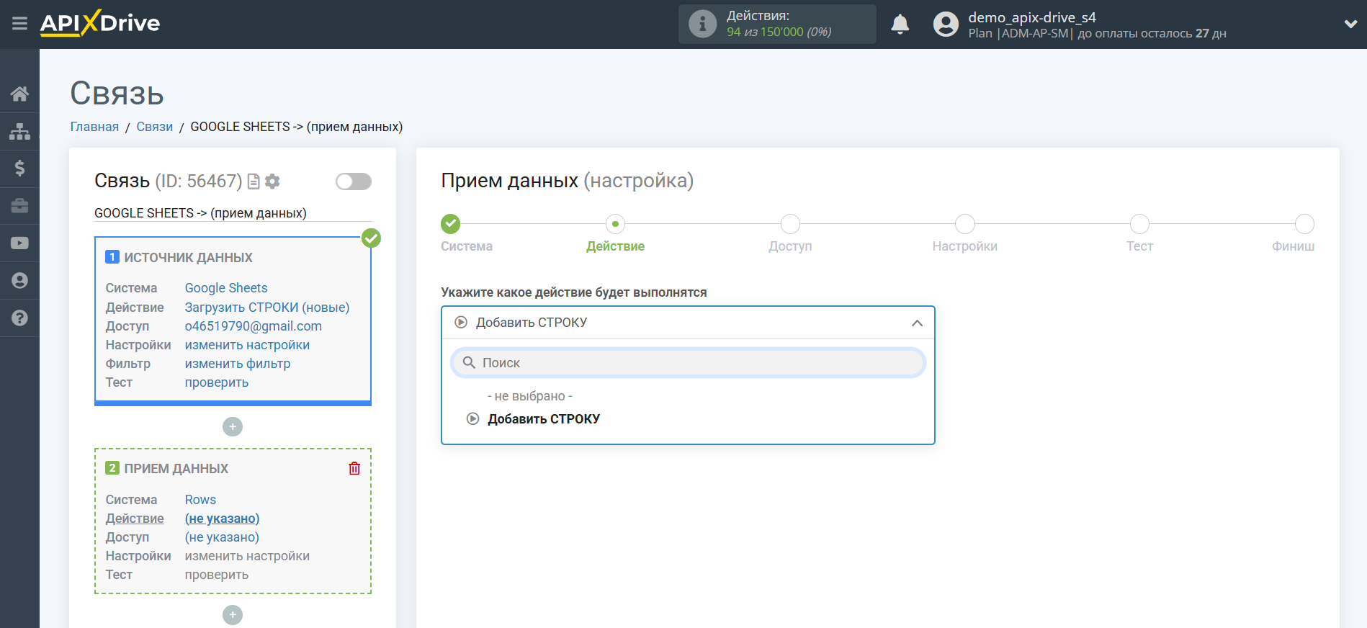Open the video tutorials icon in the sidebar
The height and width of the screenshot is (628, 1367).
click(19, 243)
